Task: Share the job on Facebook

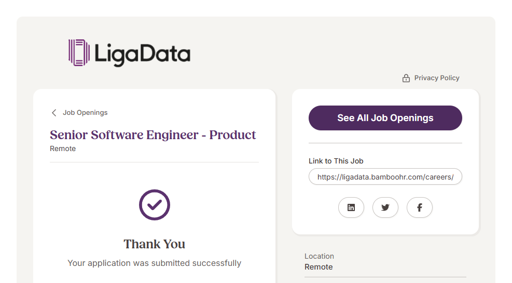Action: point(420,207)
